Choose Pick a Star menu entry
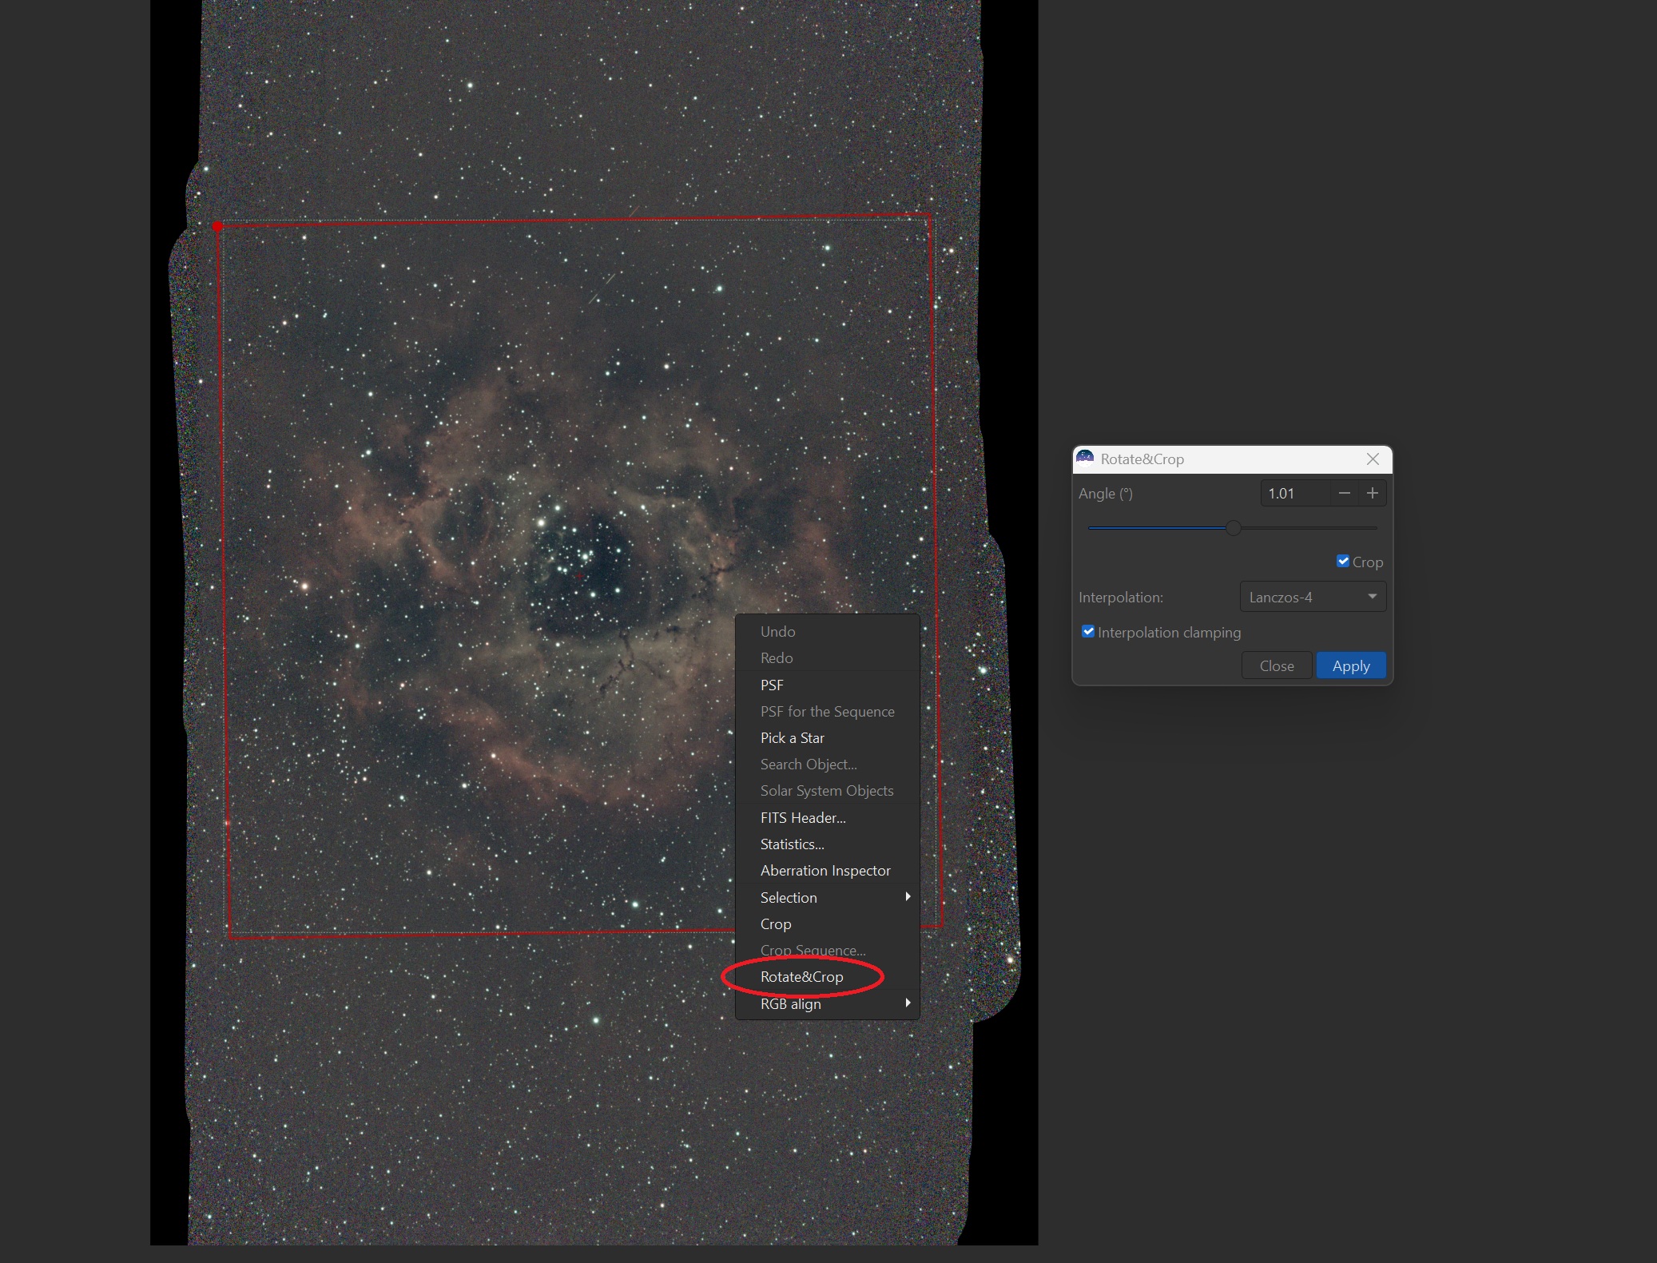 pos(792,738)
